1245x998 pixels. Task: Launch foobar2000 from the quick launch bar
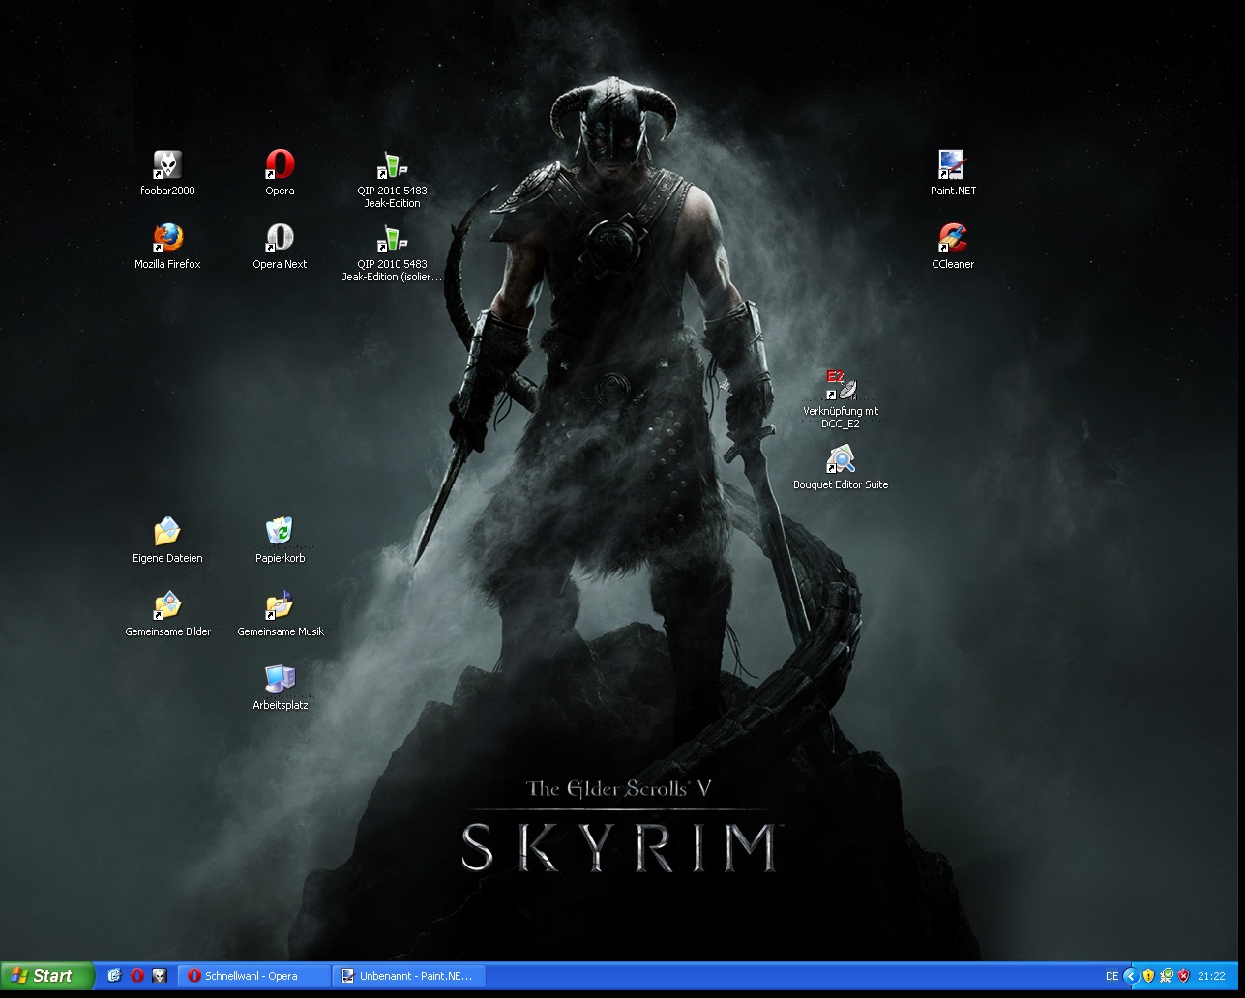[160, 976]
